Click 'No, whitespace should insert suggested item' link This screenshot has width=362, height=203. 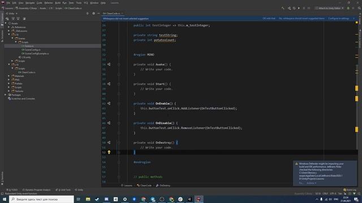[x=301, y=19]
